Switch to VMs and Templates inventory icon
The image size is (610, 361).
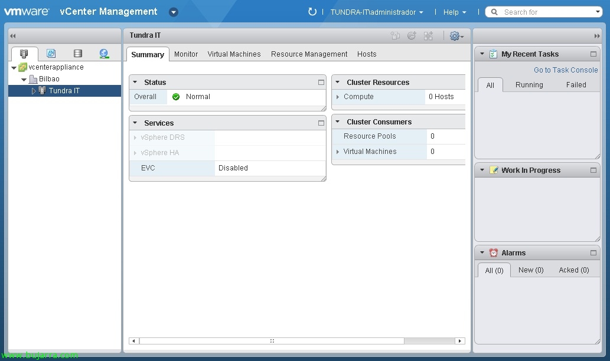coord(51,54)
